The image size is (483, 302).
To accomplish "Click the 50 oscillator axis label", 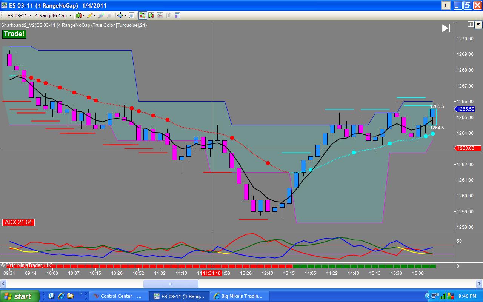I will (459, 241).
